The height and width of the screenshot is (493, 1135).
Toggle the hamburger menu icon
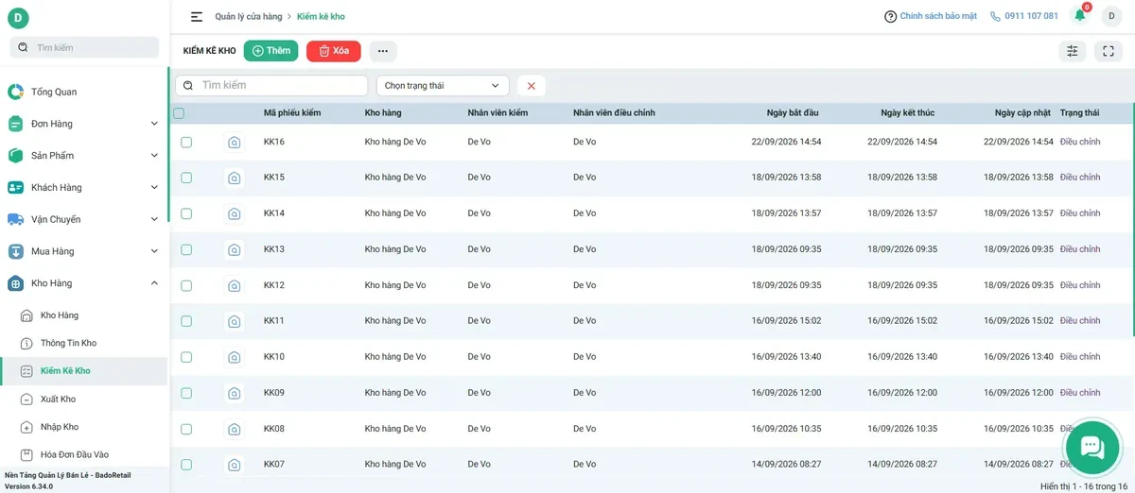pyautogui.click(x=197, y=16)
